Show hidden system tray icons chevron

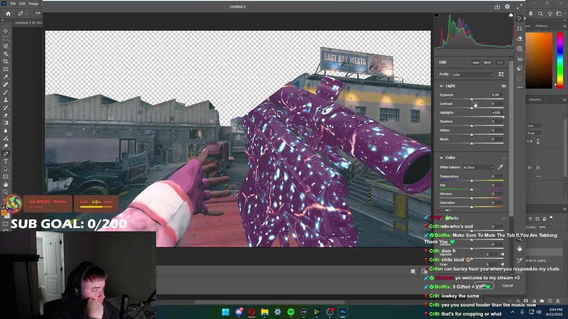513,312
